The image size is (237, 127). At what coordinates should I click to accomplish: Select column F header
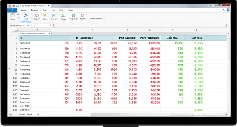click(x=196, y=30)
